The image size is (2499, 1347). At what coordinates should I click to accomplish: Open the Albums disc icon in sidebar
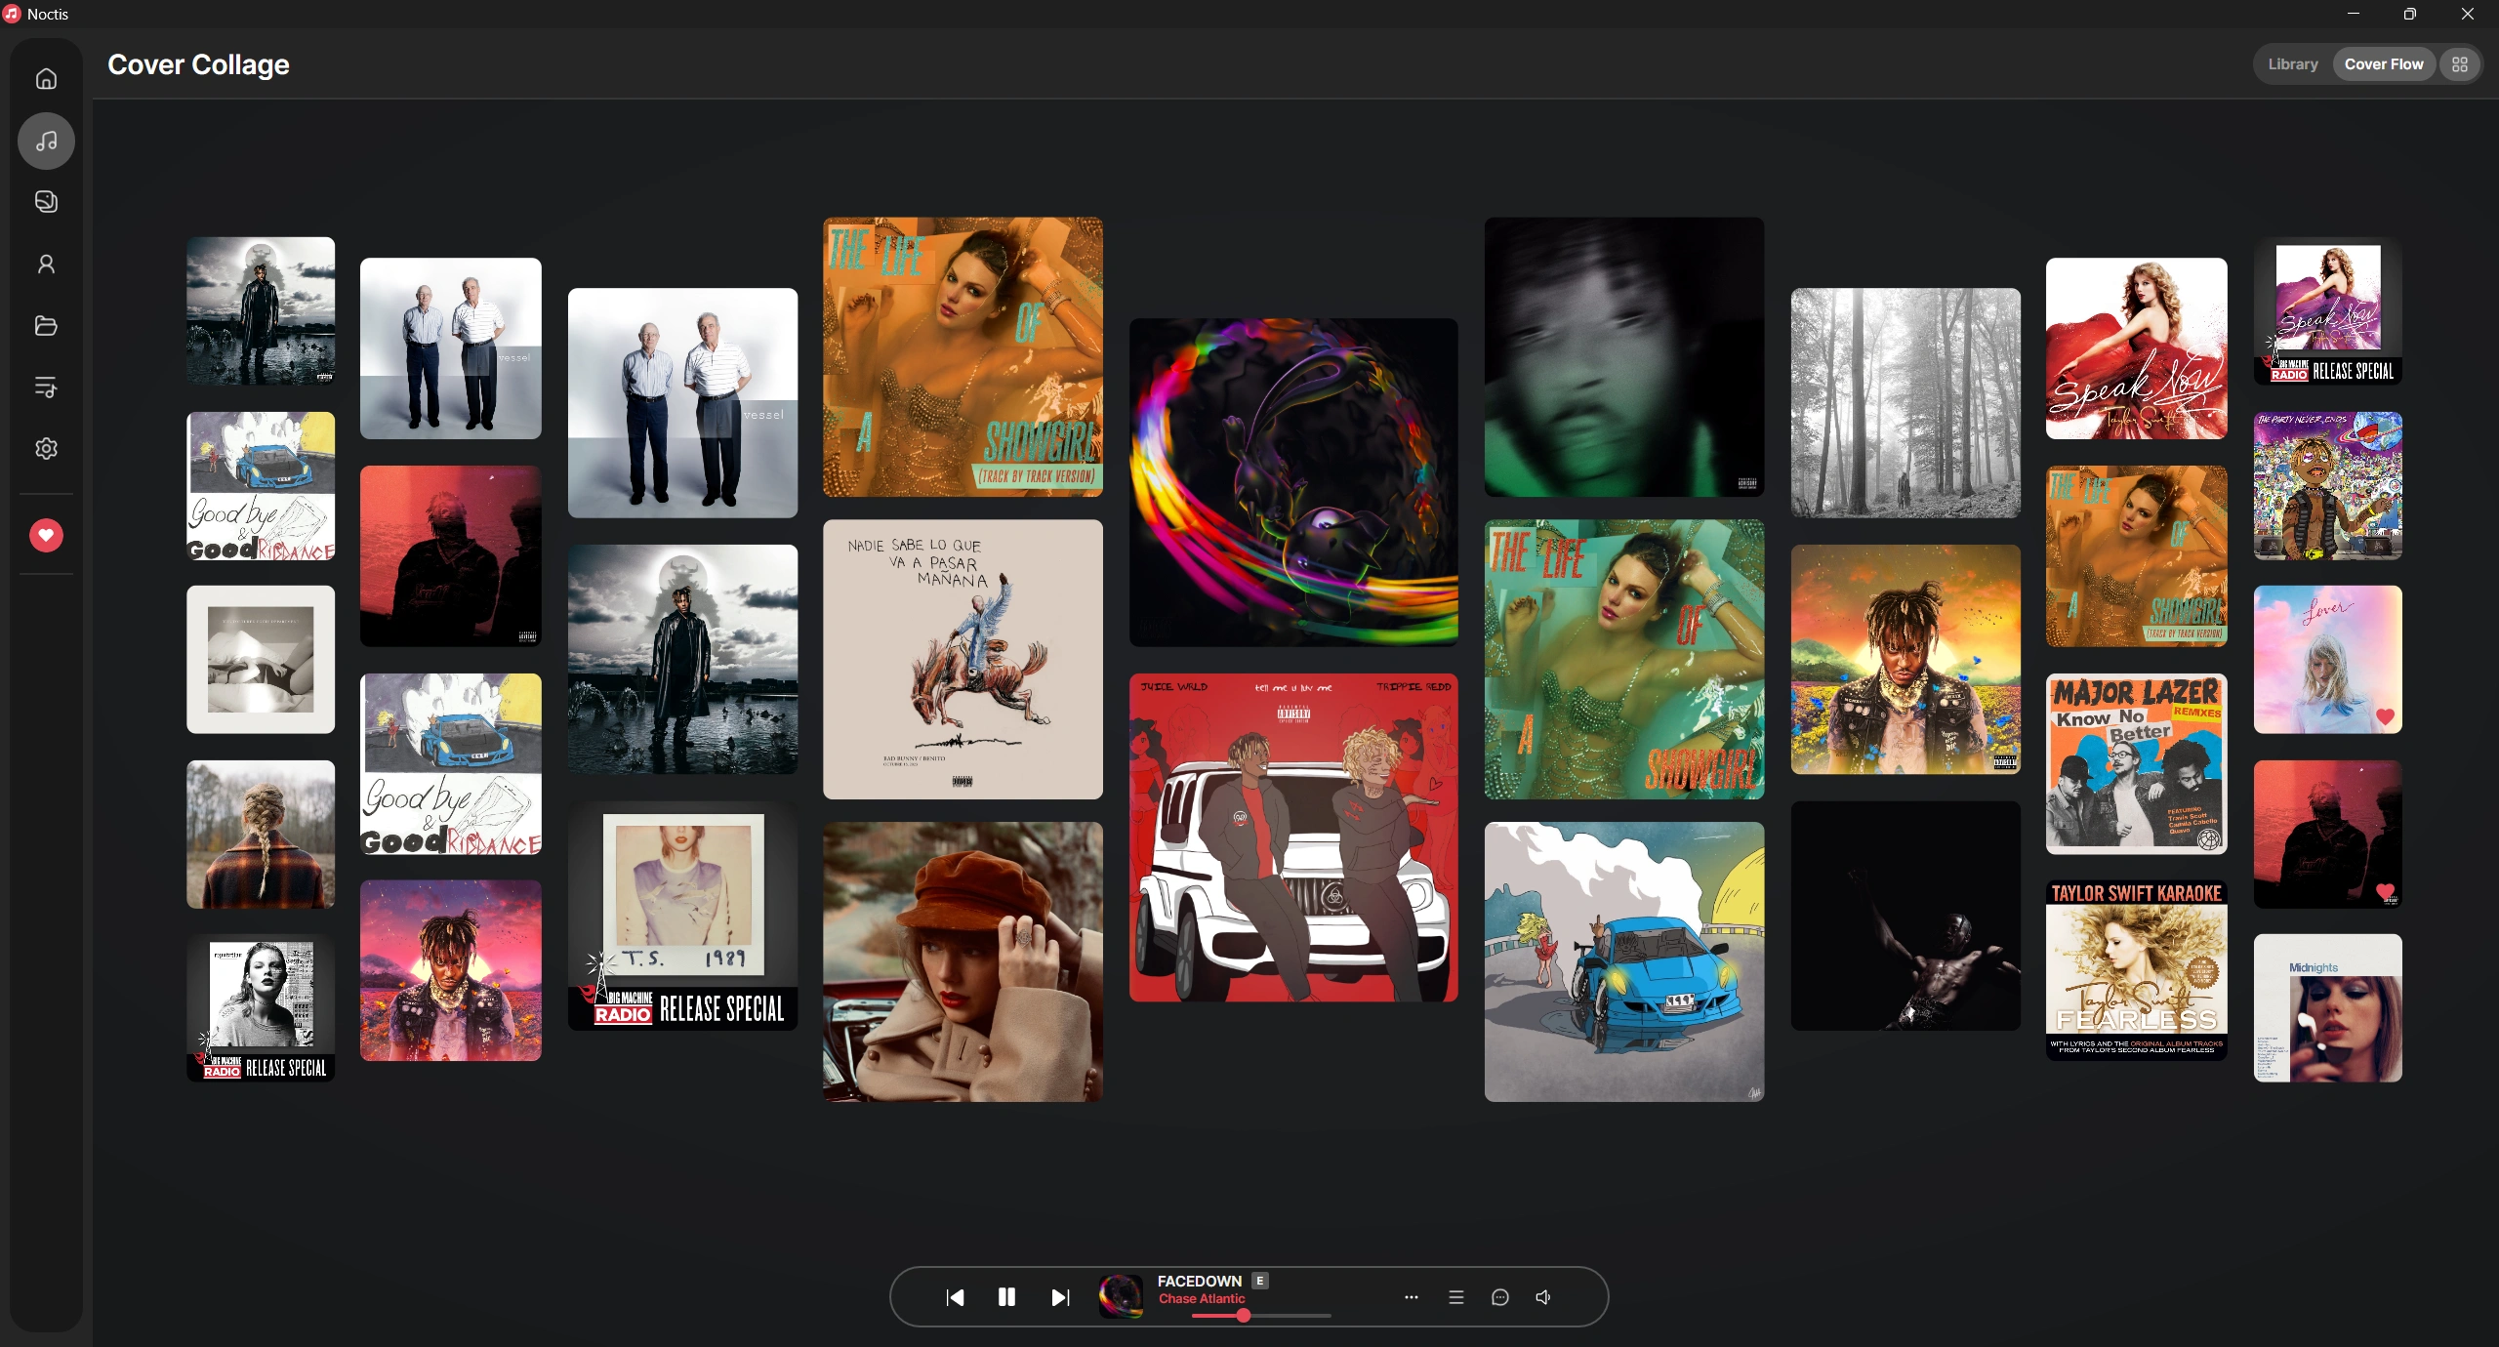click(x=46, y=202)
